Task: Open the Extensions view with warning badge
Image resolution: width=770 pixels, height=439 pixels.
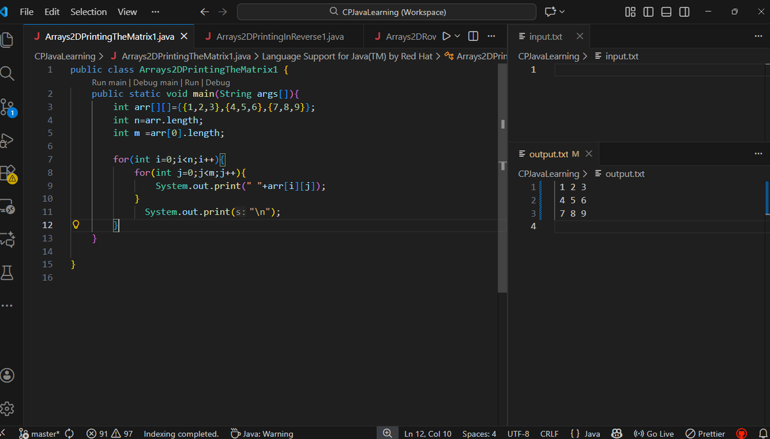Action: [9, 174]
